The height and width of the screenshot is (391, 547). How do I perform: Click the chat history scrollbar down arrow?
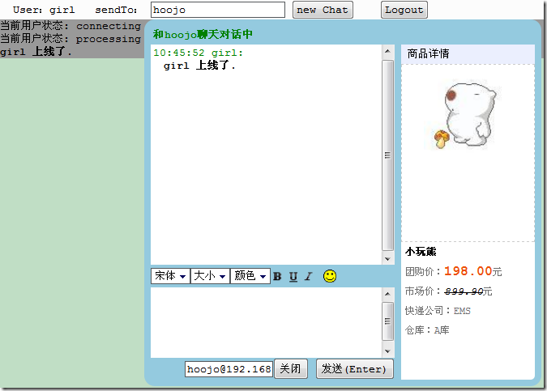click(387, 257)
